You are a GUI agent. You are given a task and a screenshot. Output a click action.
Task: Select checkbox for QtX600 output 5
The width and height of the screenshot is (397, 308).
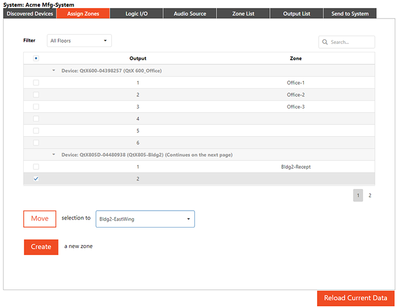[36, 131]
